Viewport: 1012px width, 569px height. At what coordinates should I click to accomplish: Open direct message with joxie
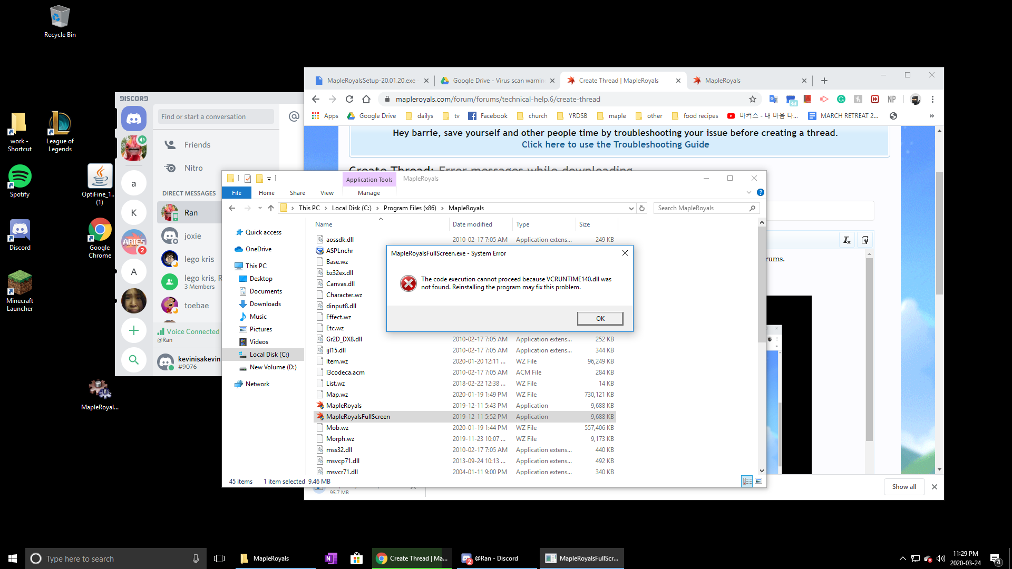pyautogui.click(x=192, y=236)
